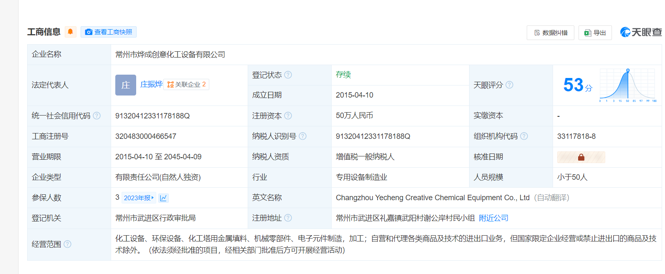Click the registration number 320483000466547
The height and width of the screenshot is (274, 665).
coord(146,136)
